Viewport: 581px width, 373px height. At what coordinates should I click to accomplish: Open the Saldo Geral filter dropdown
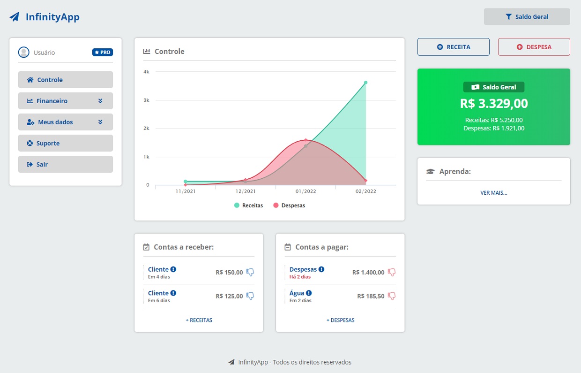point(527,17)
